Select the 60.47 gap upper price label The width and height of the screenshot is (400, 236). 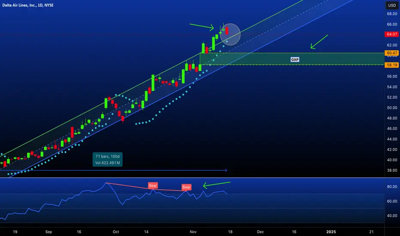tap(391, 53)
